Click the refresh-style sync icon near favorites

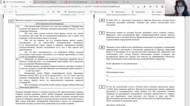pos(150,6)
